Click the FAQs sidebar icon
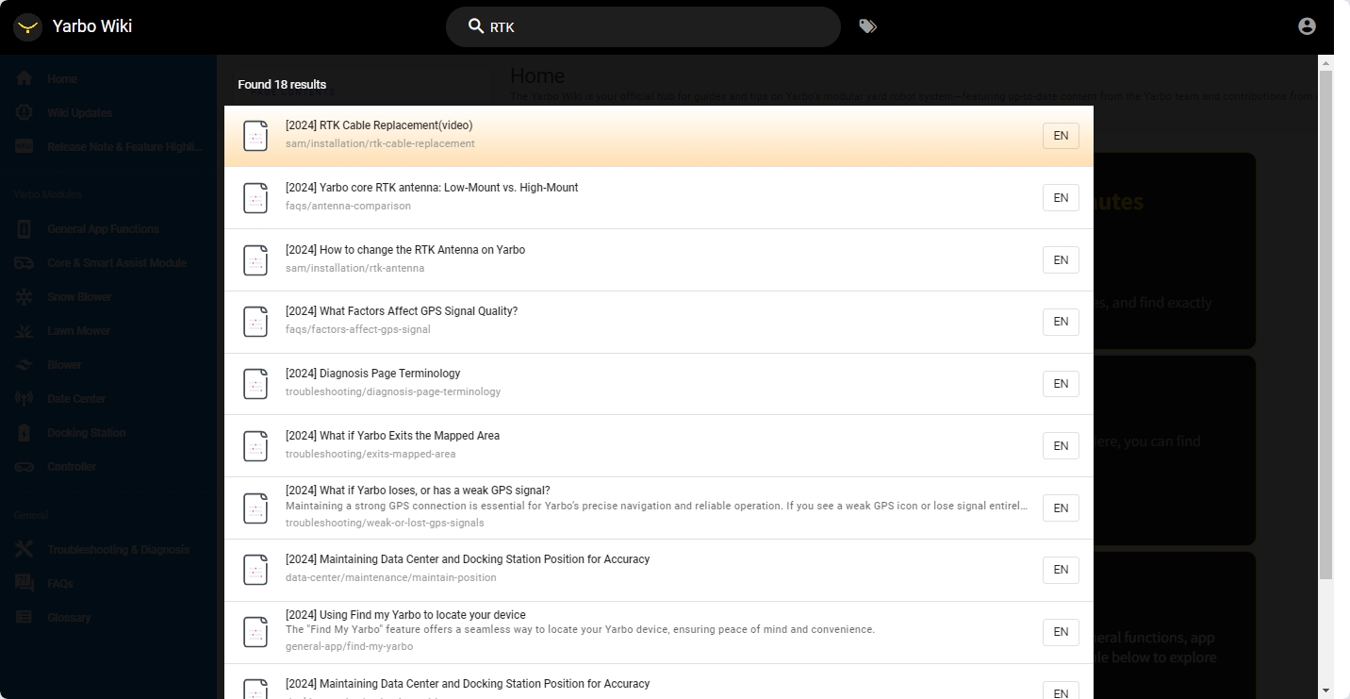This screenshot has width=1350, height=699. (x=25, y=584)
